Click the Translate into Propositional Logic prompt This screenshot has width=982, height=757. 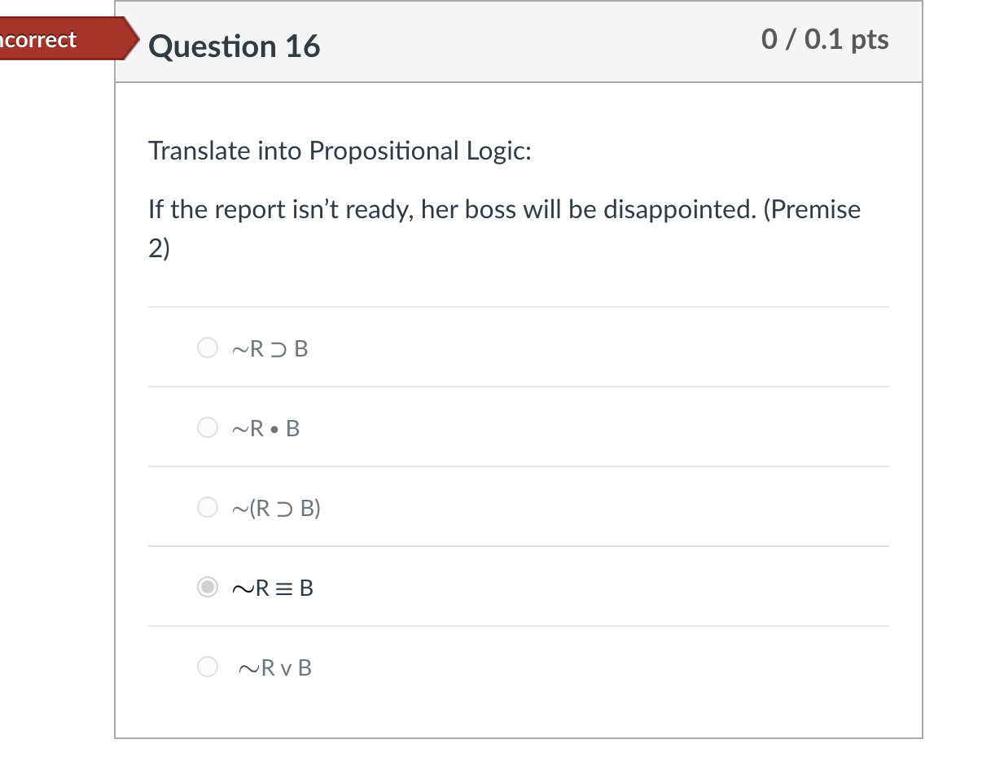[x=340, y=151]
